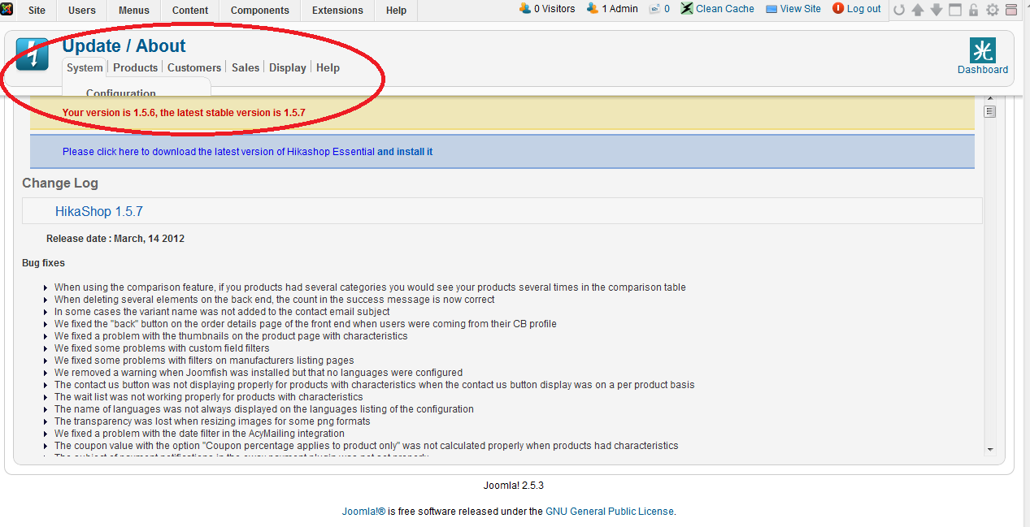
Task: Click the Log out link text
Action: pos(864,9)
